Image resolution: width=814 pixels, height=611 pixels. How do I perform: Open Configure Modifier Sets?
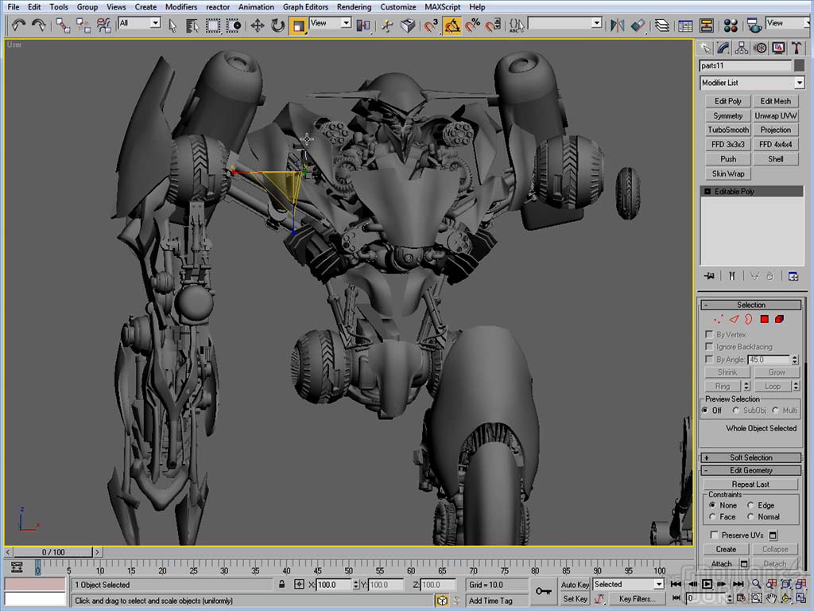793,276
